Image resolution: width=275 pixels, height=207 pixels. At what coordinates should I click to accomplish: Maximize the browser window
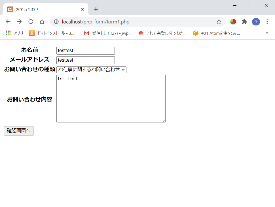point(250,6)
